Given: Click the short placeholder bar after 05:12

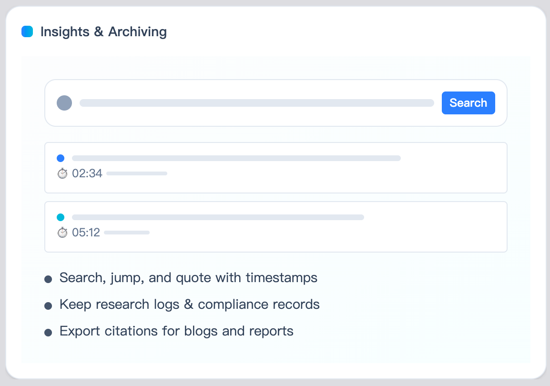Looking at the screenshot, I should [127, 233].
